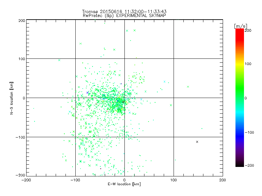262x196 pixels.
Task: Click the y-axis tick label '200' at top left
Action: tap(22, 21)
